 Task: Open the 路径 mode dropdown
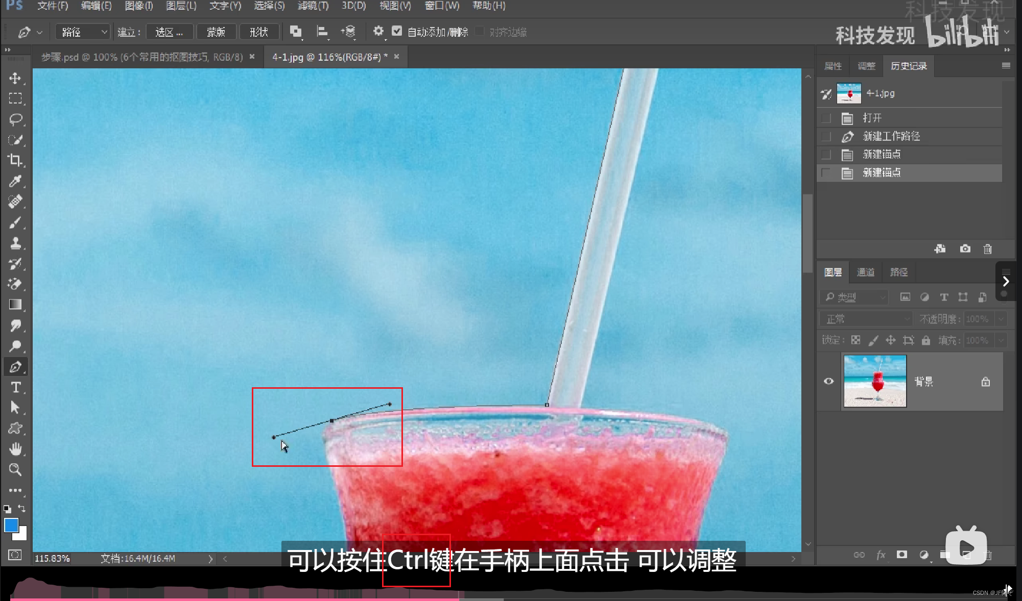(83, 32)
